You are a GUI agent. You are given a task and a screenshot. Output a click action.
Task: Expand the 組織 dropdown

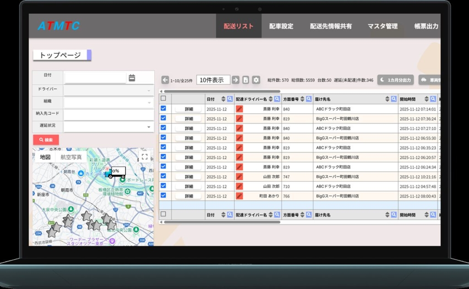coord(109,103)
